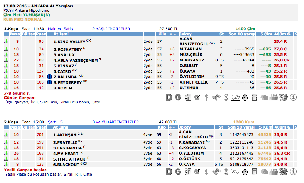Click the G icon under race 2
This screenshot has height=183, width=304.
pyautogui.click(x=178, y=172)
